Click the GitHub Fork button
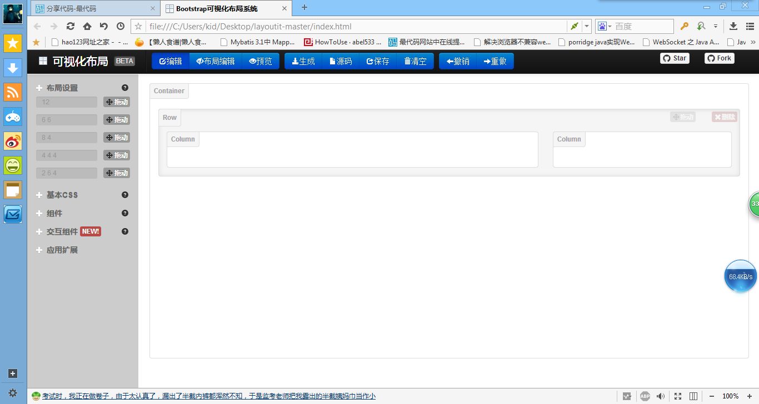Viewport: 759px width, 404px height. [x=720, y=58]
